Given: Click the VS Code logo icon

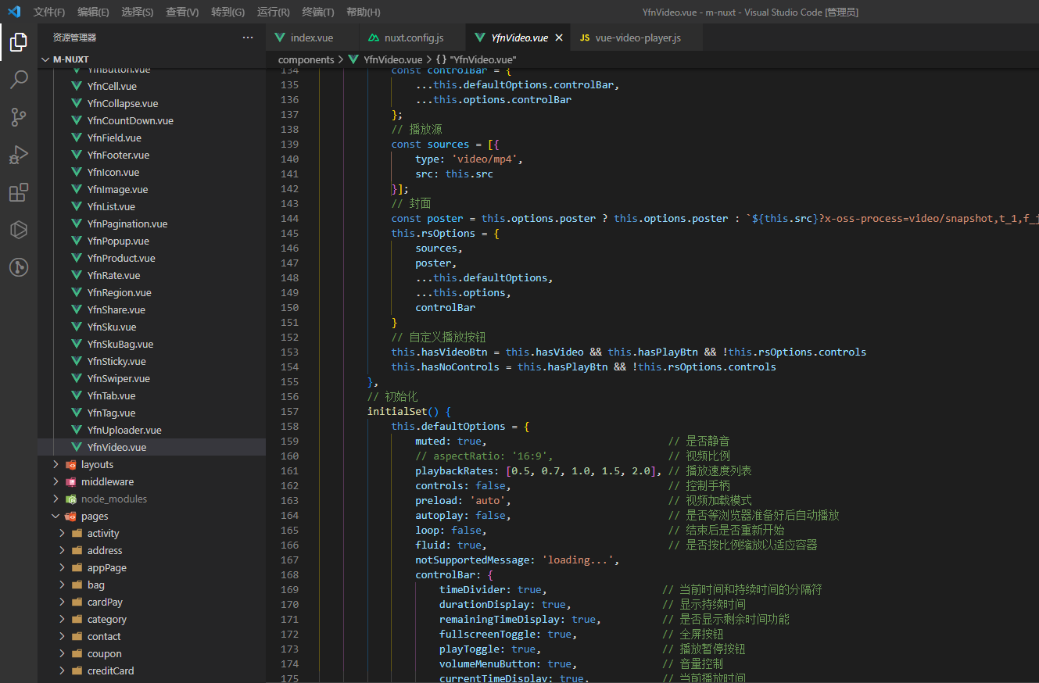Looking at the screenshot, I should [x=14, y=12].
